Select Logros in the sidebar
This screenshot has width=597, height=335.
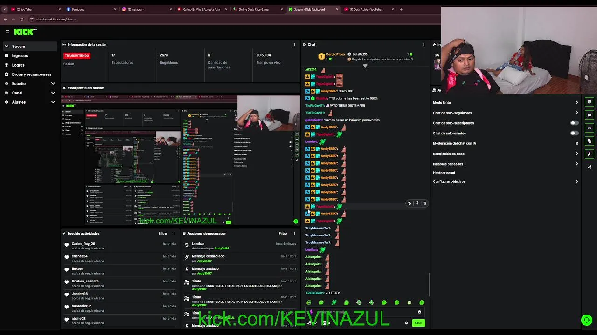(x=30, y=65)
